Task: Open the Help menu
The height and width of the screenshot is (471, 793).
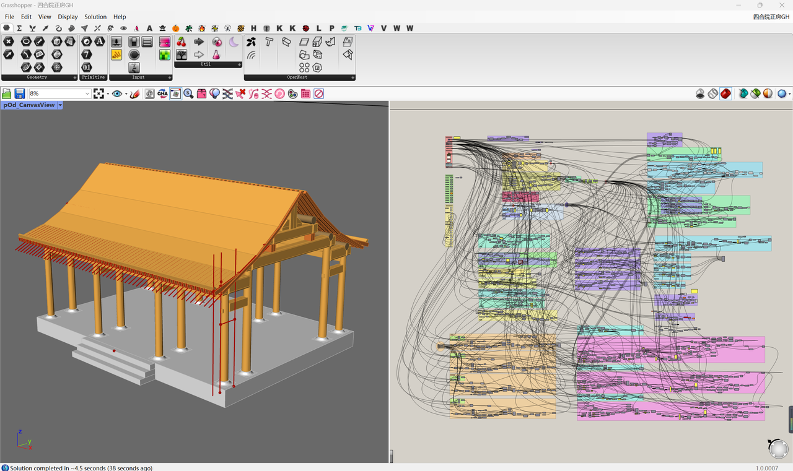Action: [120, 17]
